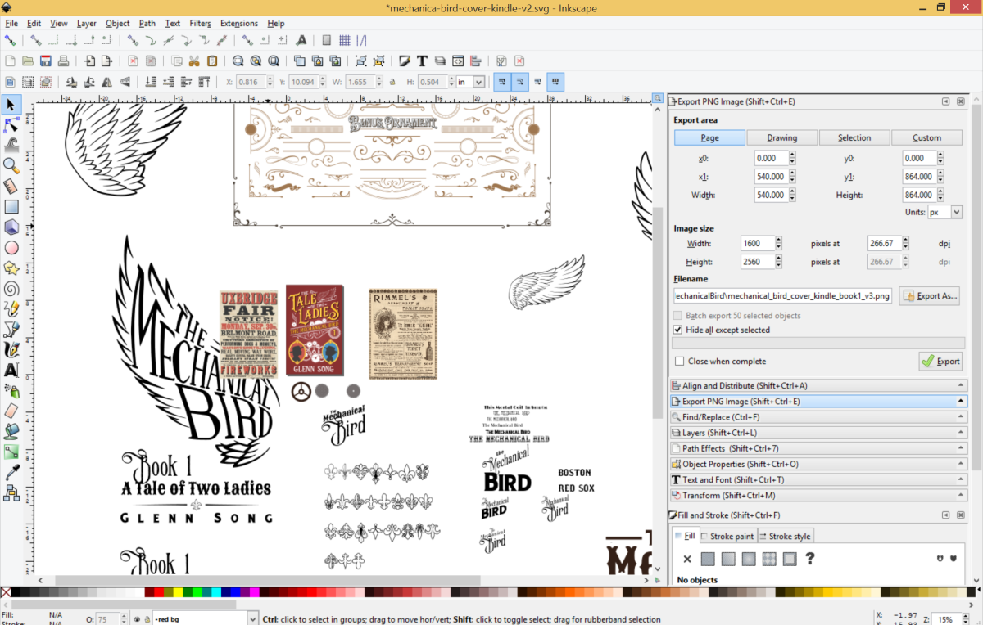Select the Connector diagram tool

click(x=11, y=492)
